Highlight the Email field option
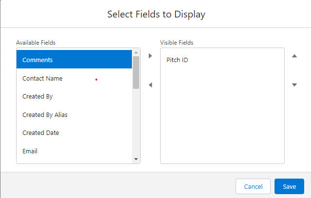The height and width of the screenshot is (198, 311). click(x=74, y=151)
